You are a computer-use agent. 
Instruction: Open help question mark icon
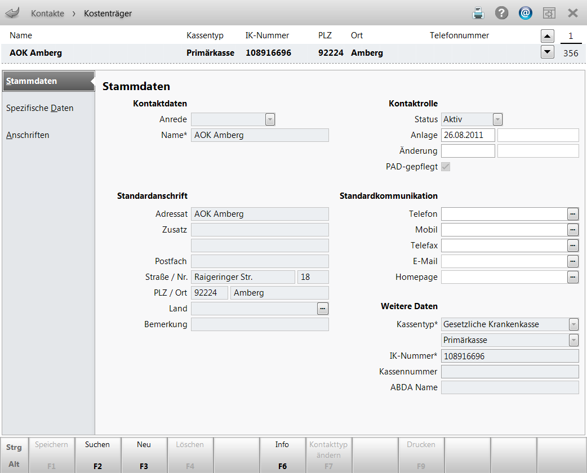pyautogui.click(x=501, y=13)
